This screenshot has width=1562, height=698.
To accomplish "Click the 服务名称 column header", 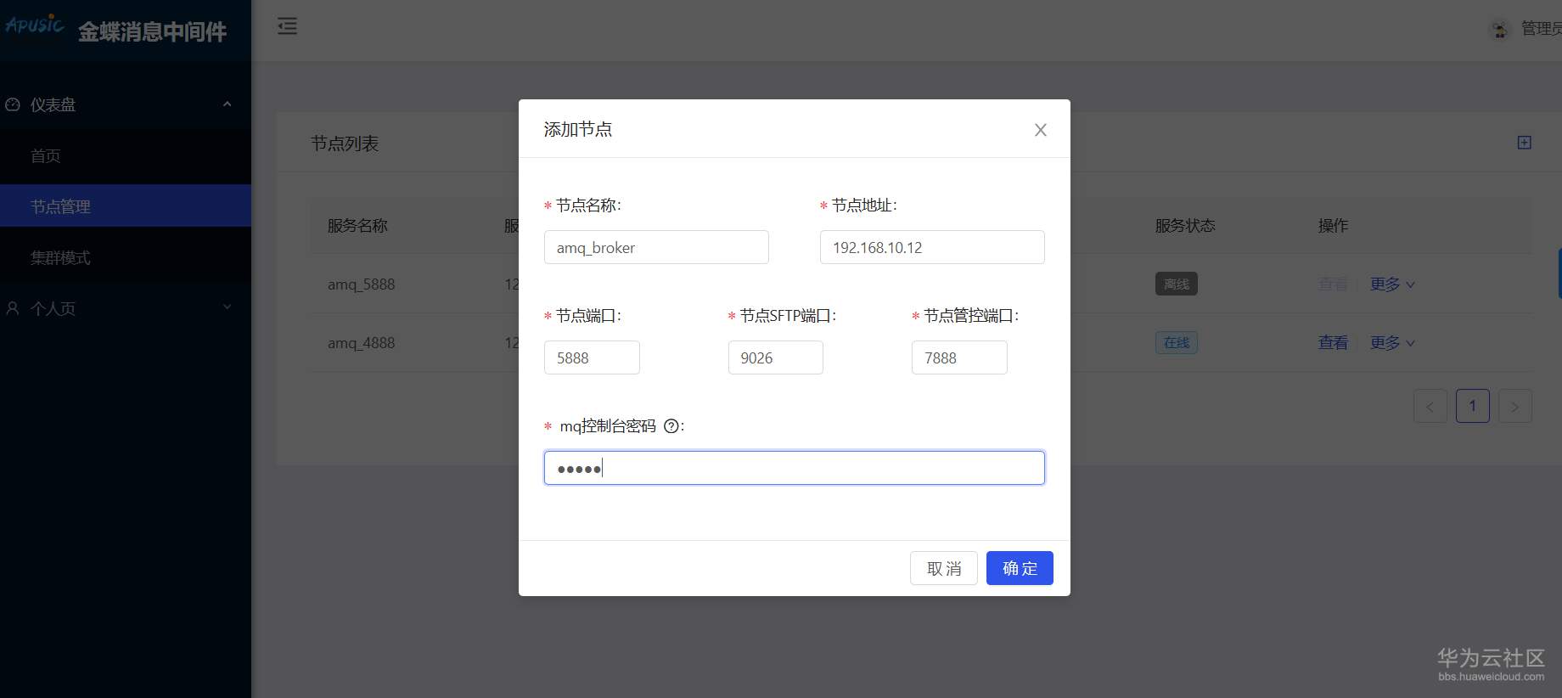I will pyautogui.click(x=357, y=226).
